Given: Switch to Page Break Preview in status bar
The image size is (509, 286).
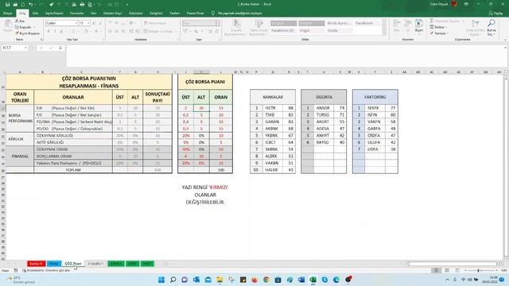Looking at the screenshot, I should [x=457, y=270].
